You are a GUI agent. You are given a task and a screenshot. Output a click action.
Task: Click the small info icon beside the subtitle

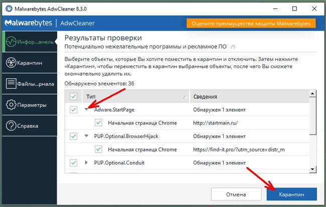(x=233, y=47)
